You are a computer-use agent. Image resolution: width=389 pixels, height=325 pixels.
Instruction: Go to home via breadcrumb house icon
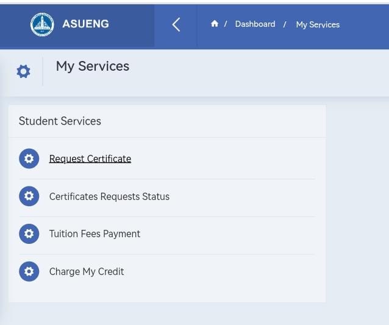point(215,24)
